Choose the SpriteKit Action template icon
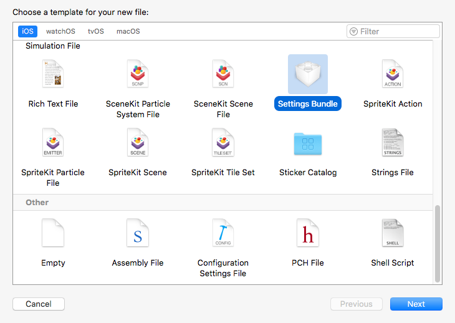The width and height of the screenshot is (455, 323). 393,74
